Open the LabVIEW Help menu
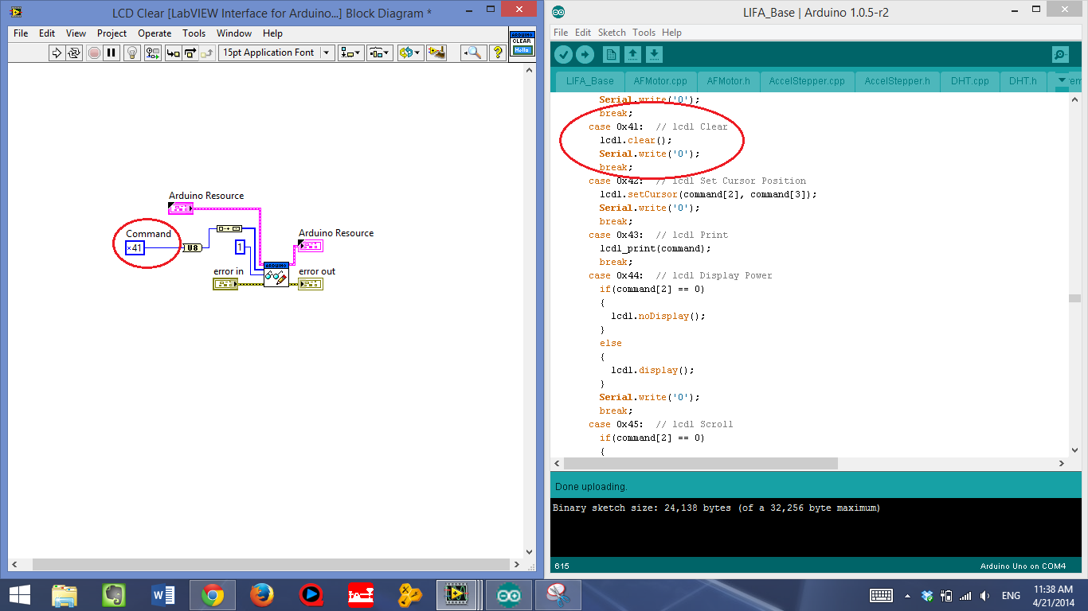Image resolution: width=1088 pixels, height=611 pixels. click(x=272, y=33)
